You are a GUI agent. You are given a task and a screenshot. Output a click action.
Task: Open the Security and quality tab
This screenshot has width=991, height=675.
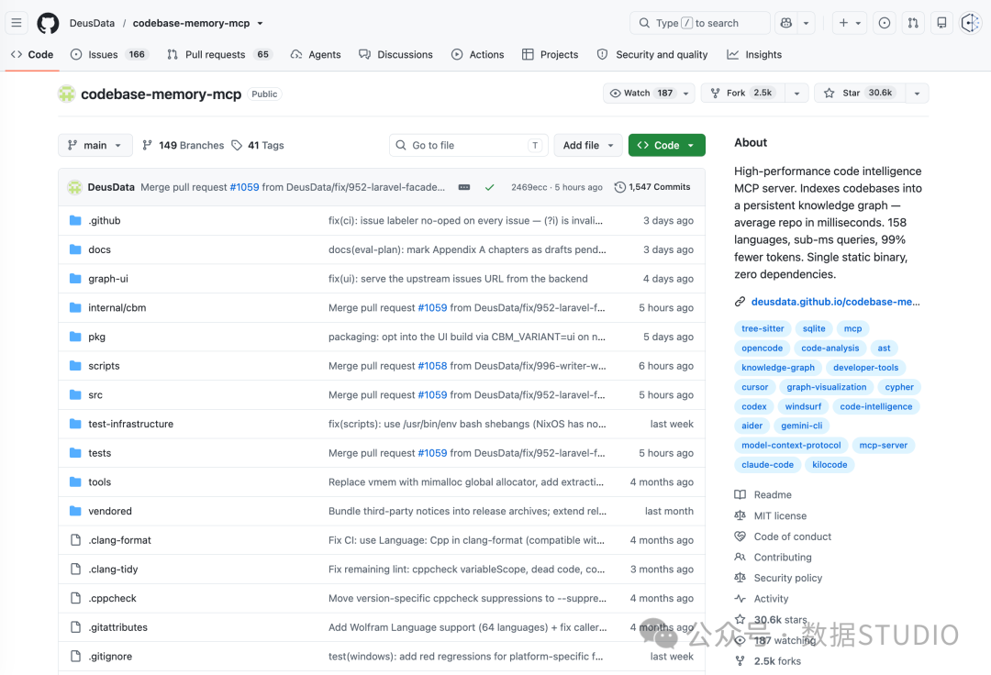(x=652, y=54)
